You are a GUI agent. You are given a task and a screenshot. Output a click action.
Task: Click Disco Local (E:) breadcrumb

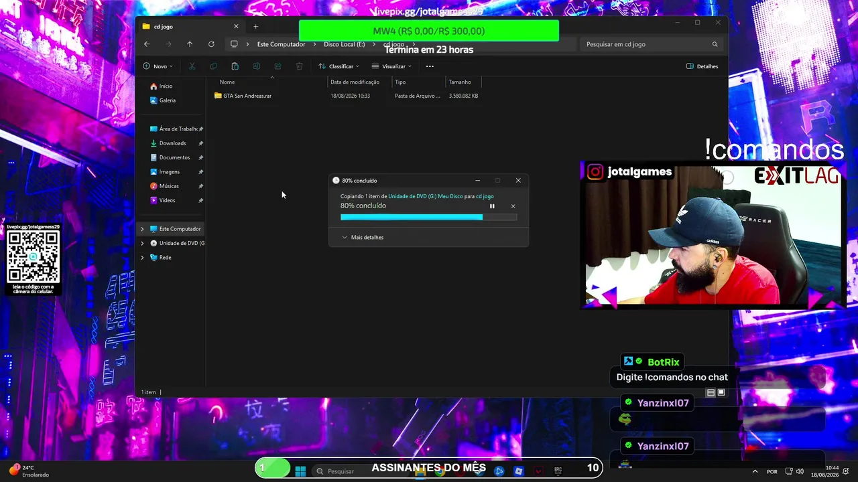(x=345, y=44)
